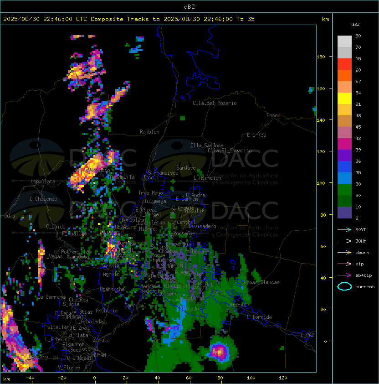Click the cyan 50YD arrow in legend
This screenshot has height=384, width=379.
(344, 230)
